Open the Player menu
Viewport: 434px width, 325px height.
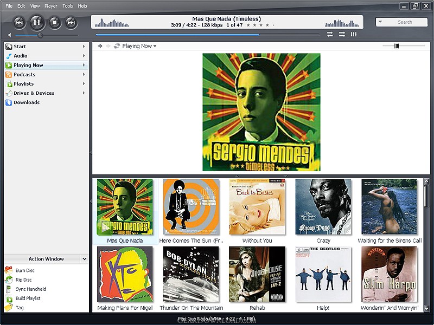[51, 6]
